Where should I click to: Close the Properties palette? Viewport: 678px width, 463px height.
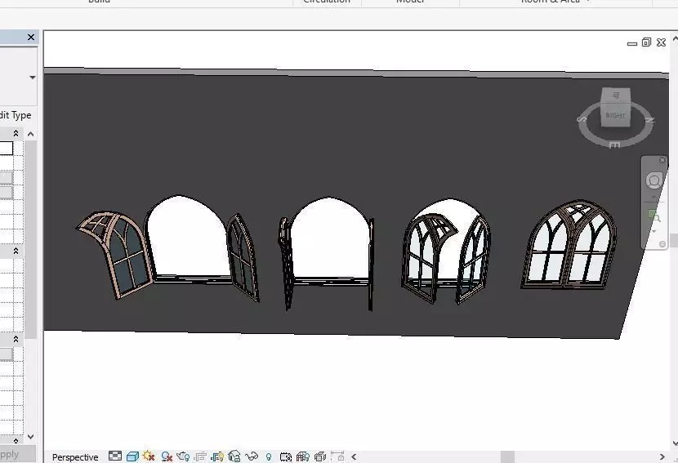point(31,38)
